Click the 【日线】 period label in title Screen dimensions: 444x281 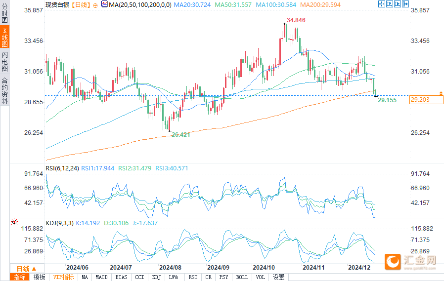[x=81, y=5]
